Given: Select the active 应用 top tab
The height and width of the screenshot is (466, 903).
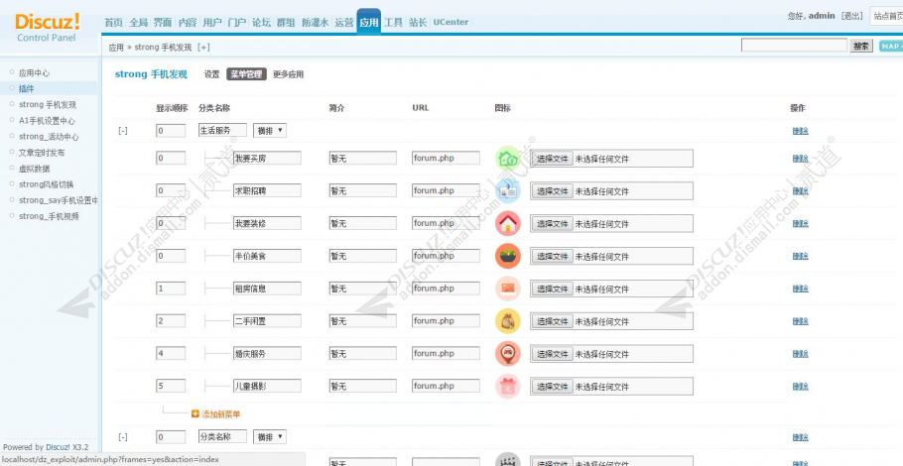Looking at the screenshot, I should (x=368, y=22).
